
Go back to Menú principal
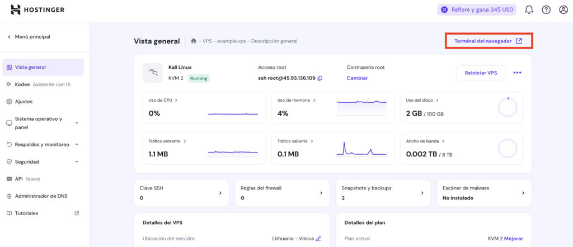point(32,37)
